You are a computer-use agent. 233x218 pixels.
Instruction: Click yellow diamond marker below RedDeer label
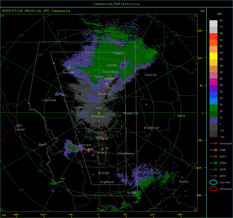[106, 84]
